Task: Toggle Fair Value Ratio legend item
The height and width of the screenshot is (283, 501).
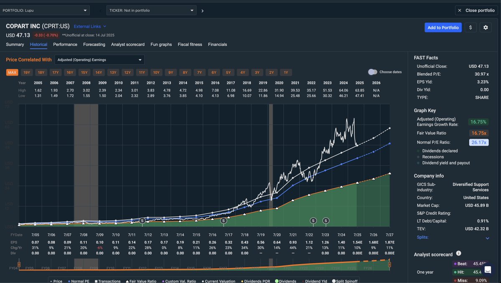Action: 141,281
